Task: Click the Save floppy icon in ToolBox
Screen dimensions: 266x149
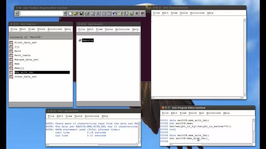Action: tap(81, 13)
